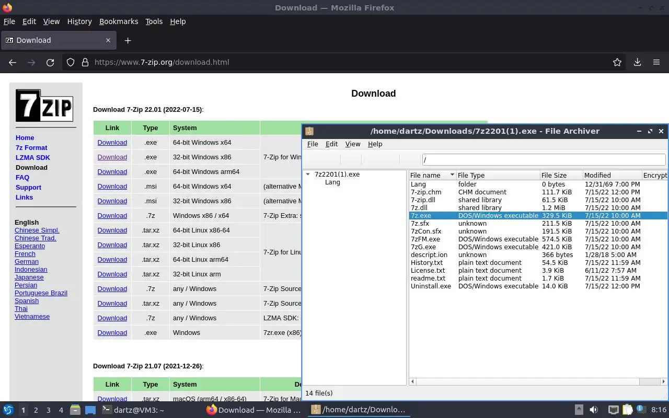
Task: Open Edit menu in File Archiver
Action: tap(331, 144)
